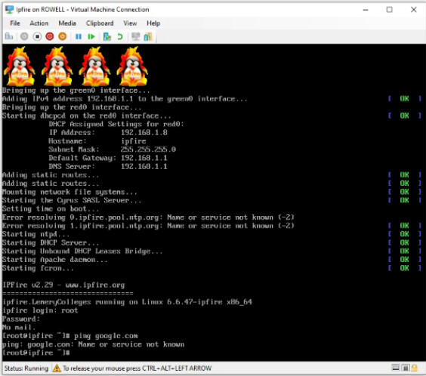This screenshot has width=426, height=376.
Task: Pause the virtual machine
Action: coord(79,36)
